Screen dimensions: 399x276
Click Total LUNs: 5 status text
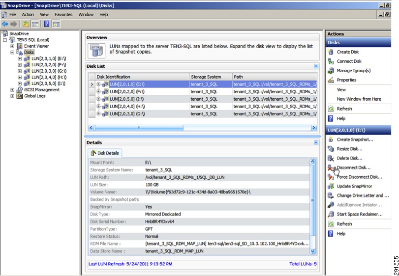303,264
